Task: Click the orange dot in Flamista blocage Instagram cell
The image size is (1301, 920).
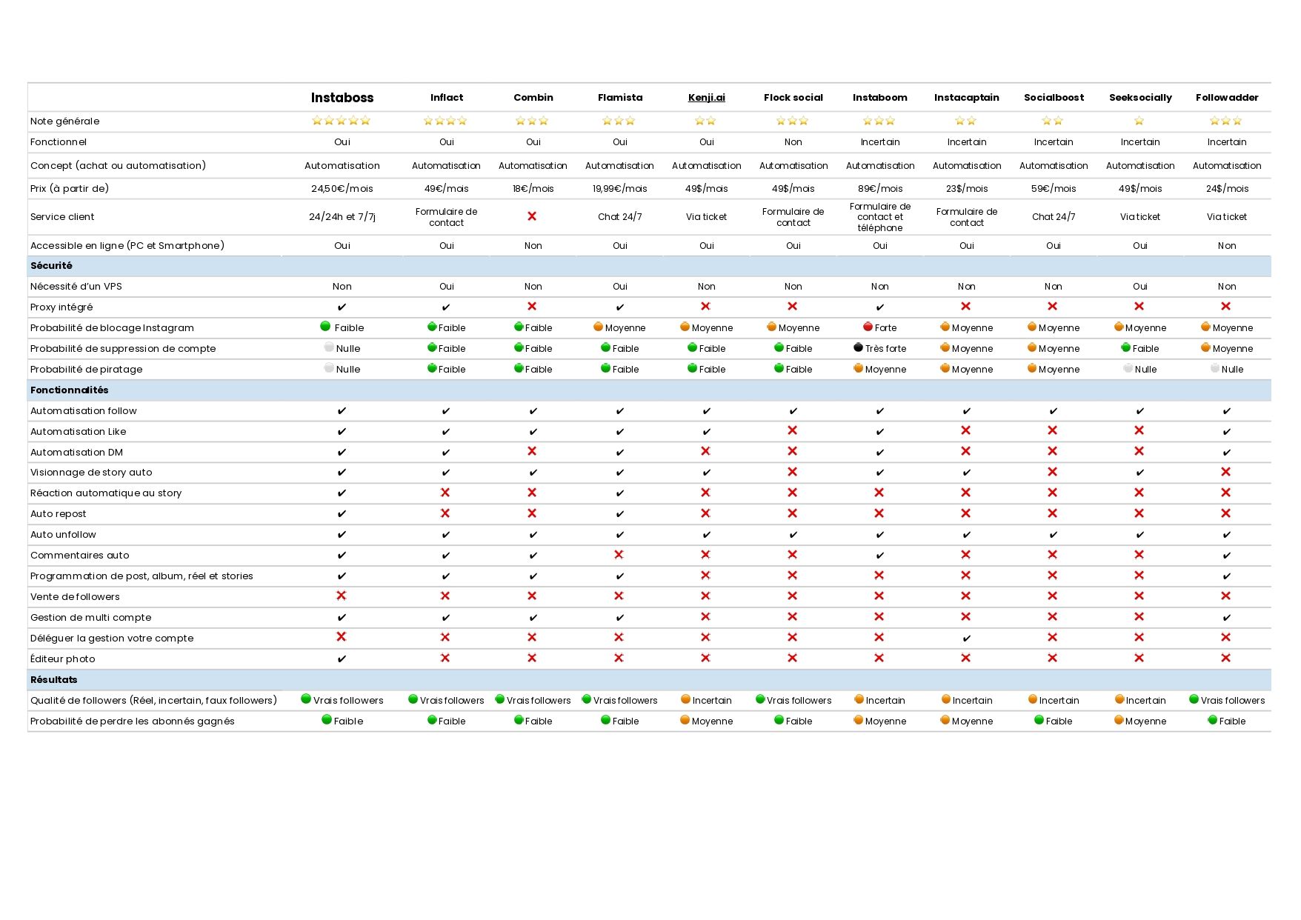Action: click(x=598, y=327)
